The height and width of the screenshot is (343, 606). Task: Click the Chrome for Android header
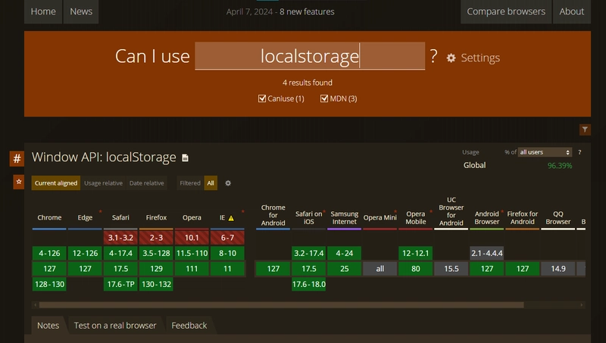click(273, 215)
